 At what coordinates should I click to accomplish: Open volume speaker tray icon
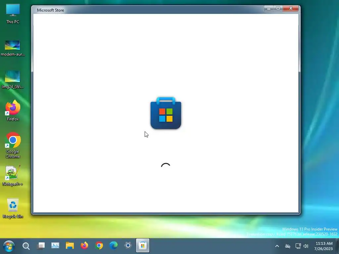[306, 246]
